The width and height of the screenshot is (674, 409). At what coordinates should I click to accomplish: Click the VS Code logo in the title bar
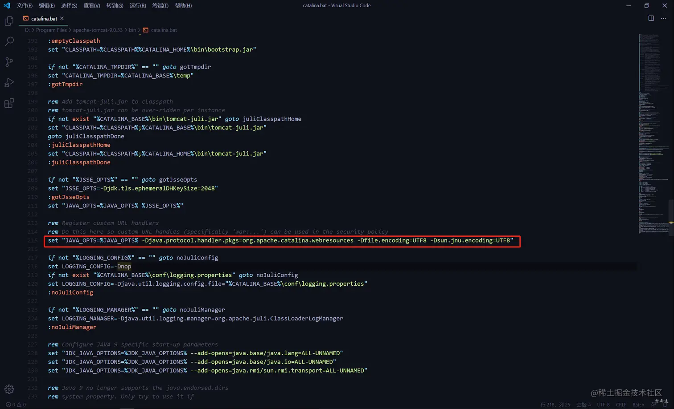tap(7, 5)
